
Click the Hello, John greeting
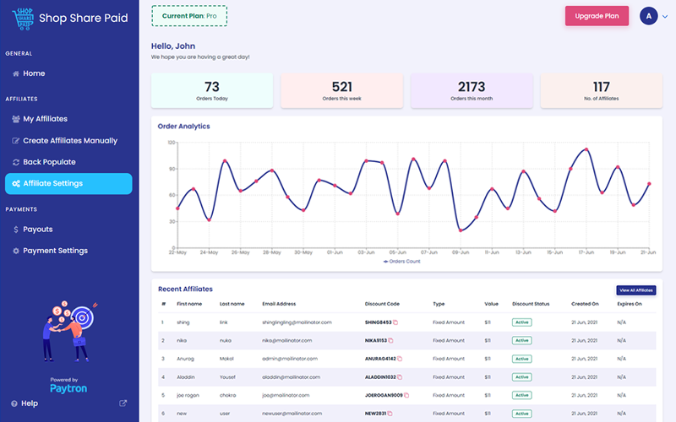[173, 46]
